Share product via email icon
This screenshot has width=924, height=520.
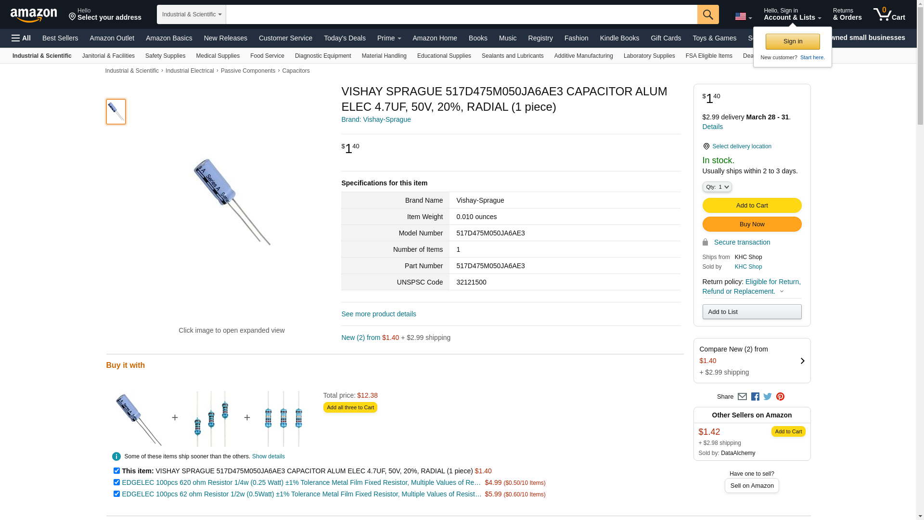pos(742,397)
